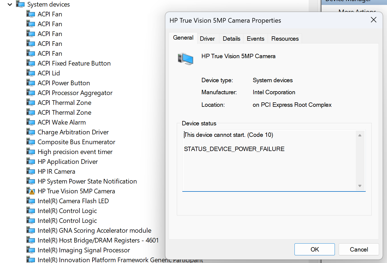Viewport: 387px width, 263px height.
Task: Switch to the Driver tab
Action: 207,39
